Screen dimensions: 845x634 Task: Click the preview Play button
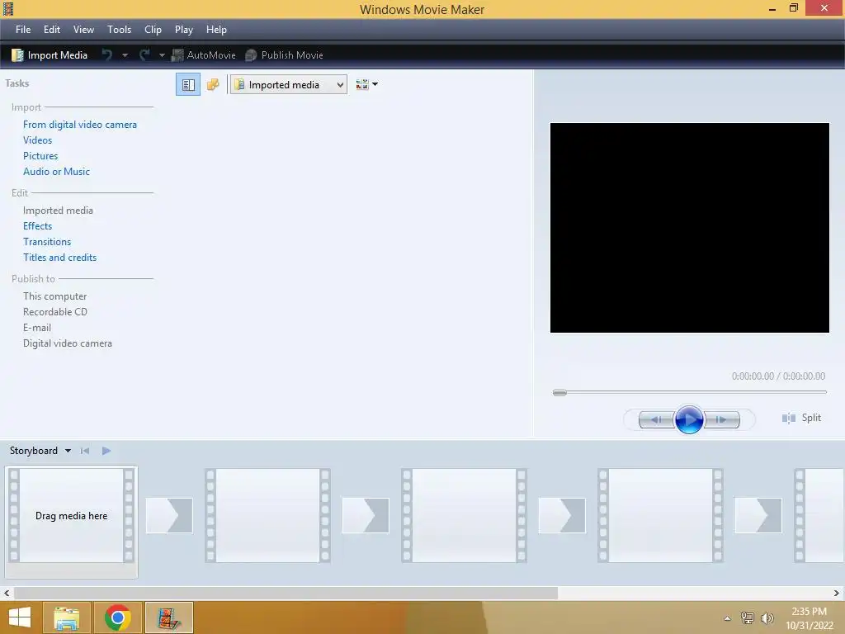click(x=689, y=419)
